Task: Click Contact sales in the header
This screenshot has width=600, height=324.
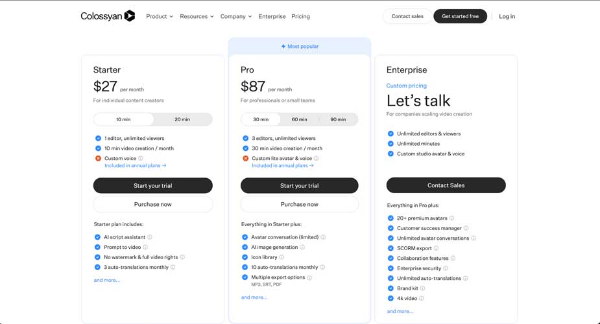Action: (407, 16)
